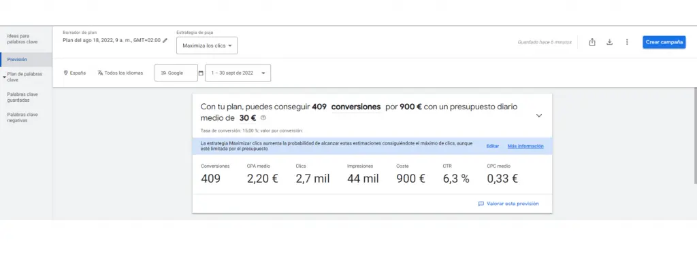Click the CTR value 6,3 %
697x256 pixels.
click(456, 179)
